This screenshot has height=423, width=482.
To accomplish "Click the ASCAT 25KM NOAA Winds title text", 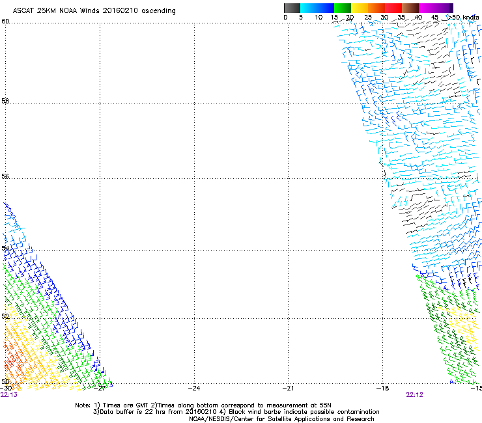I will point(94,11).
